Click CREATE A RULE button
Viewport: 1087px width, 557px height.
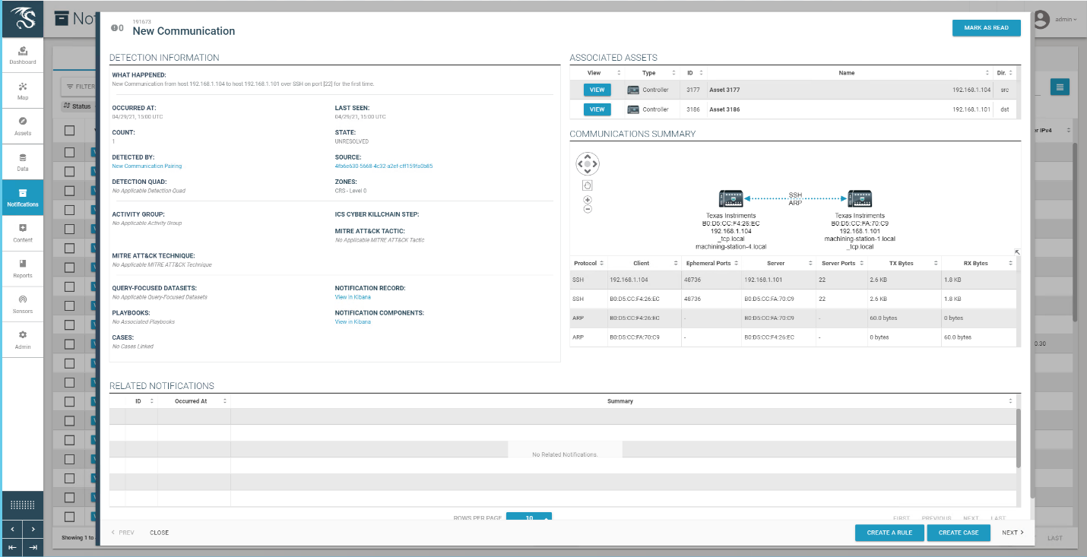click(x=889, y=533)
